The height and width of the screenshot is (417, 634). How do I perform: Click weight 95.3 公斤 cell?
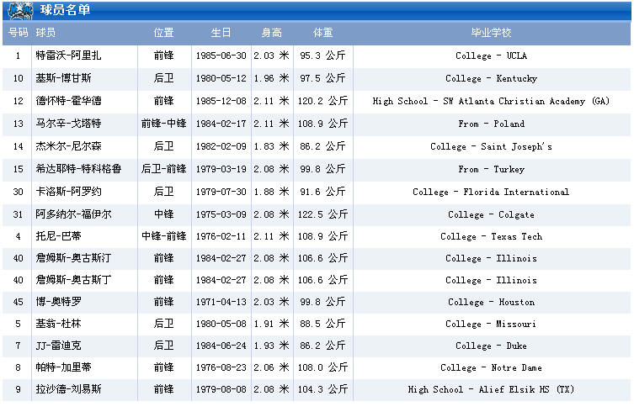pyautogui.click(x=322, y=55)
